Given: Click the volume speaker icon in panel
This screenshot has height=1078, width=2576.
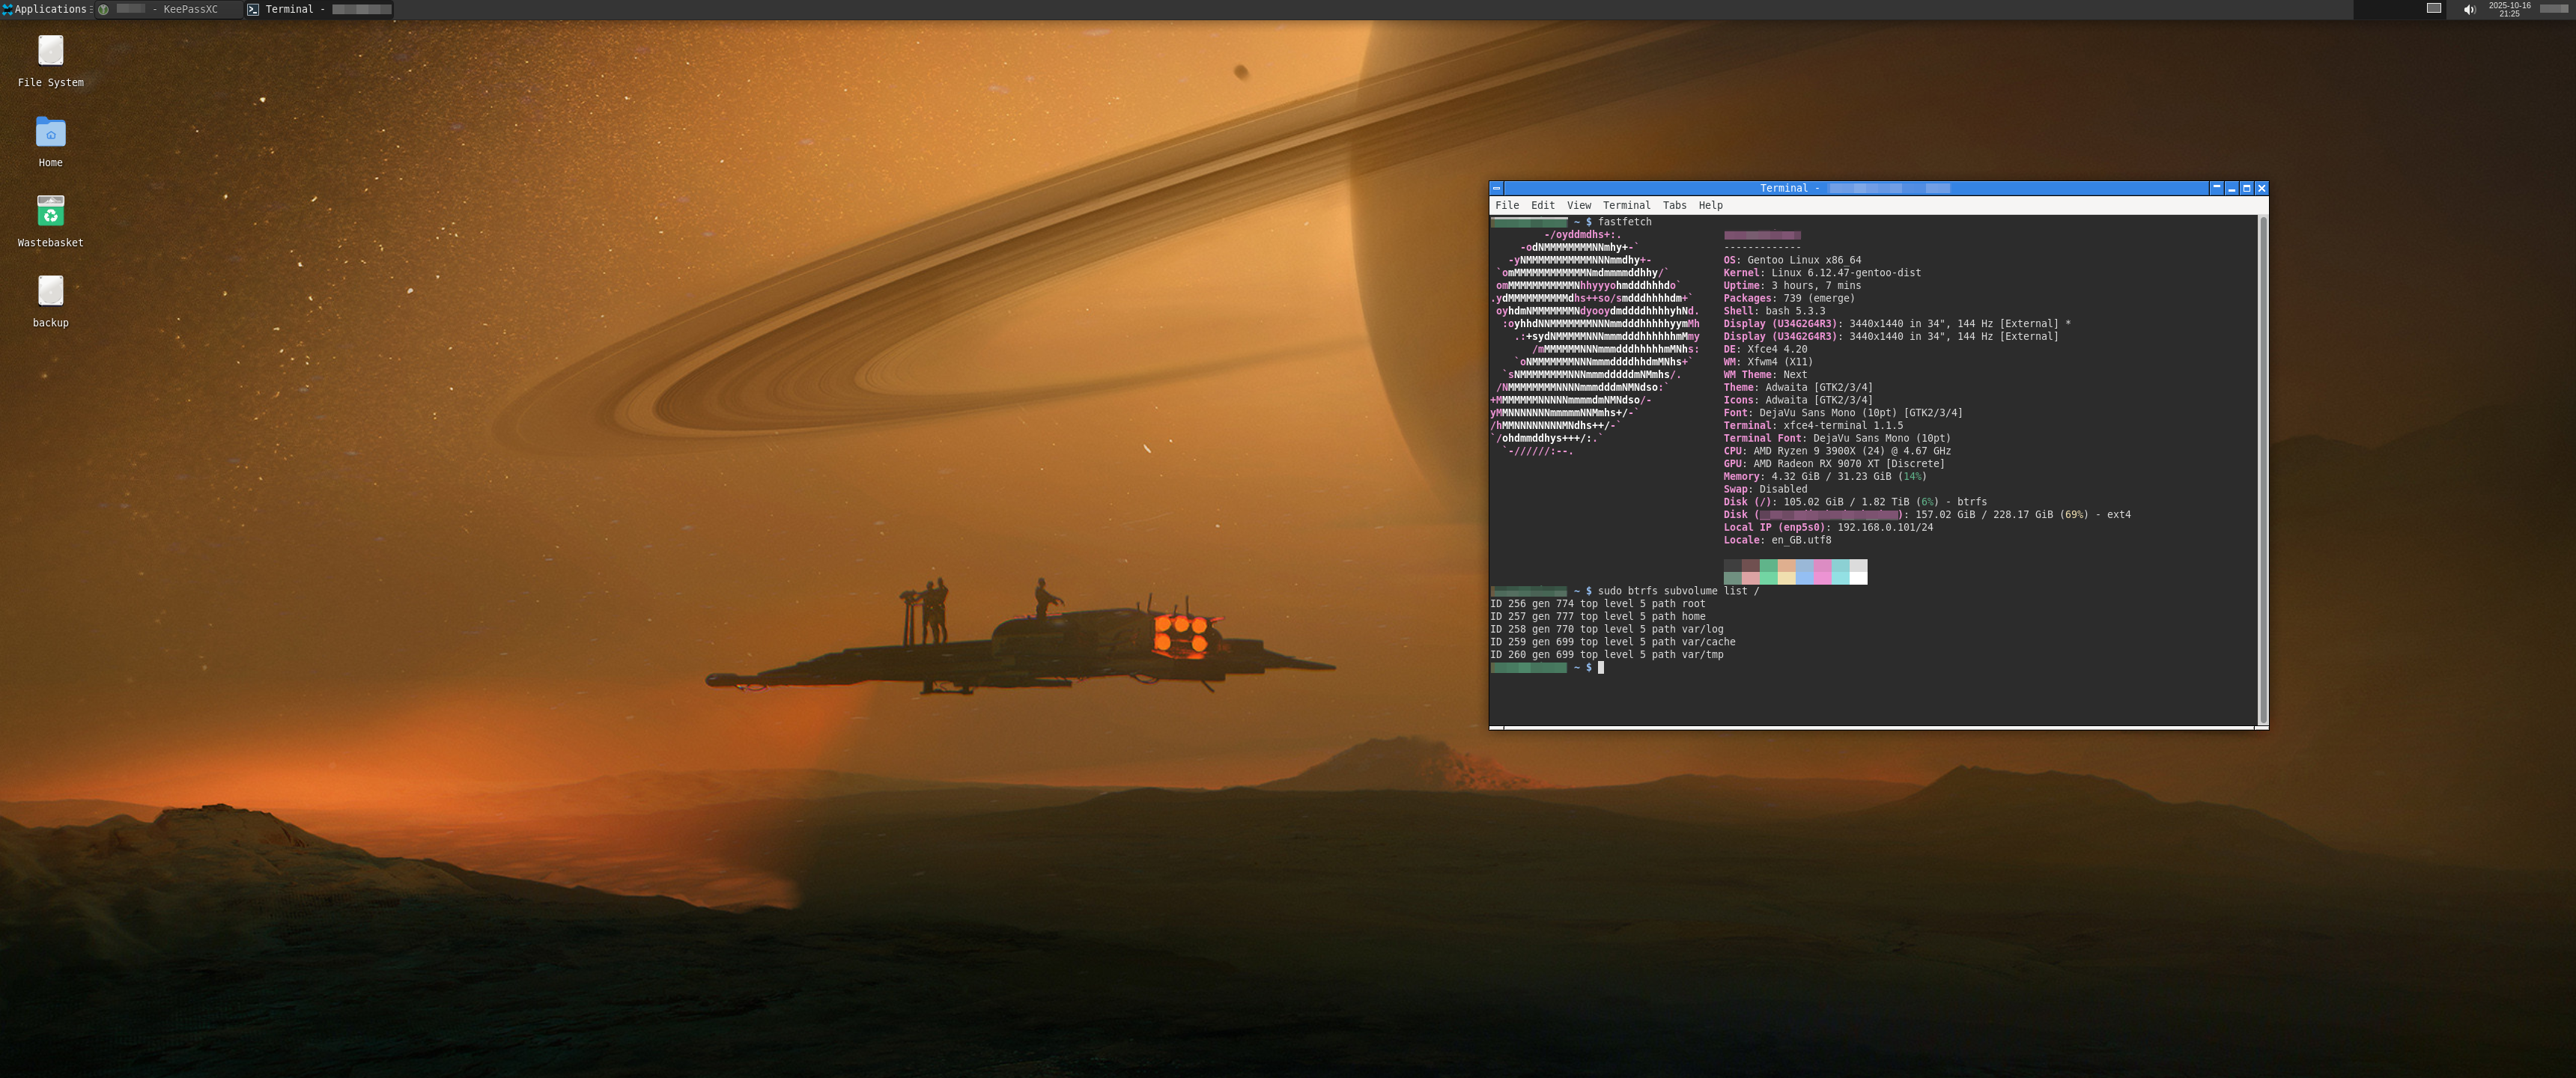Looking at the screenshot, I should 2468,9.
